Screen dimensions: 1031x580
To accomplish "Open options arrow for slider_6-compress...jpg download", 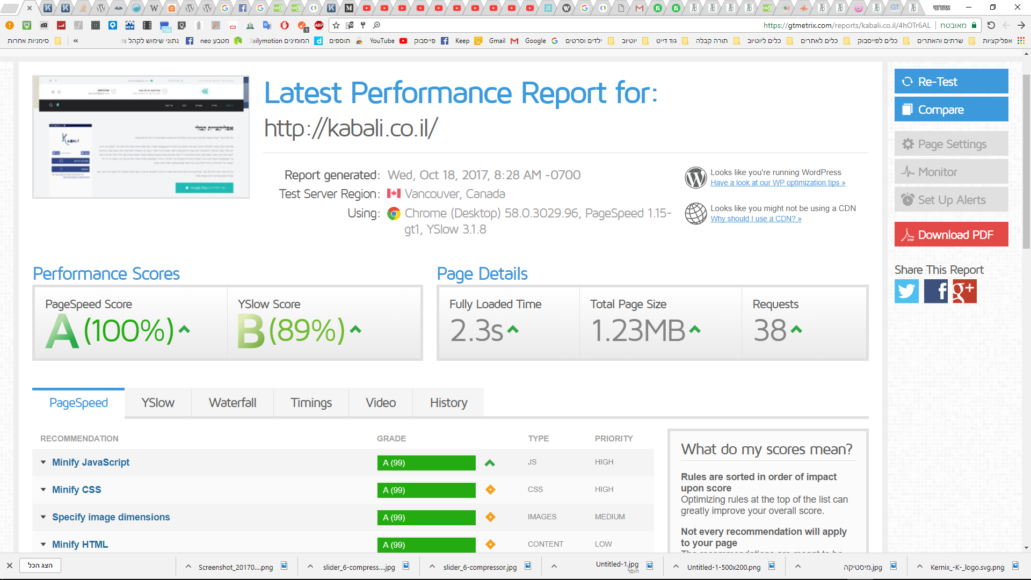I will point(310,567).
